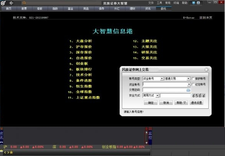Click scroll up arrow beside 监控 panel
225x156 pixels.
(x=146, y=132)
